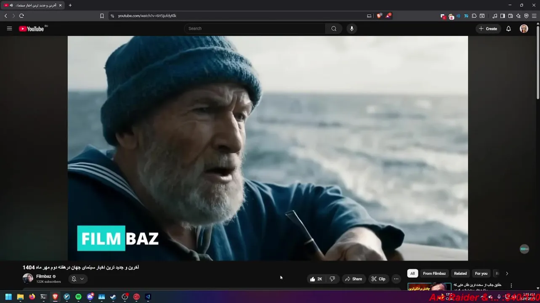Image resolution: width=540 pixels, height=303 pixels.
Task: Select the Related chip
Action: 460,274
